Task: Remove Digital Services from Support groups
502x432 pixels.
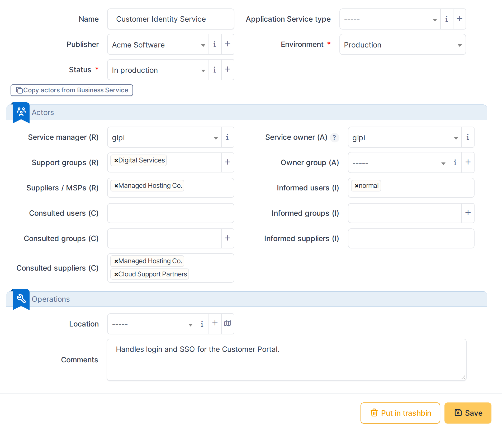Action: pos(116,160)
